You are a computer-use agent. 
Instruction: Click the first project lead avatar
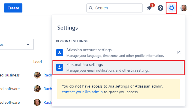(x=37, y=75)
